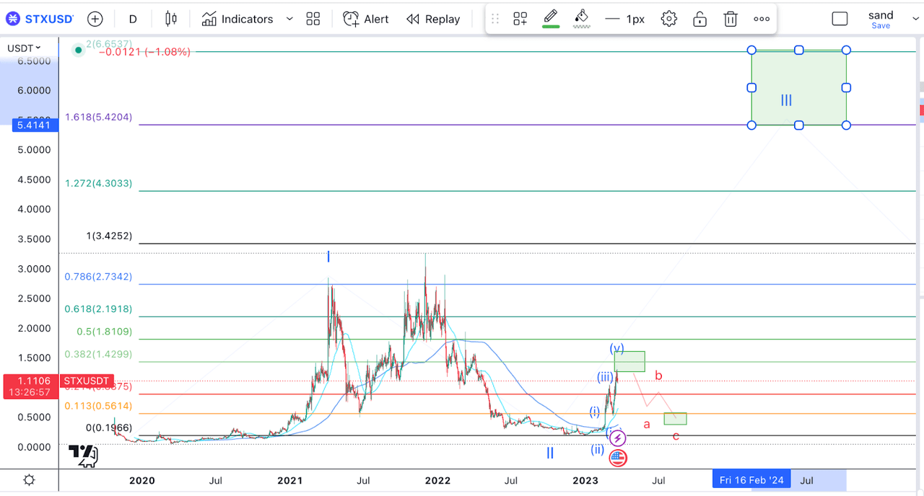Click the 0.786(2.7342) Fibonacci level label
Image resolution: width=924 pixels, height=496 pixels.
[x=98, y=276]
